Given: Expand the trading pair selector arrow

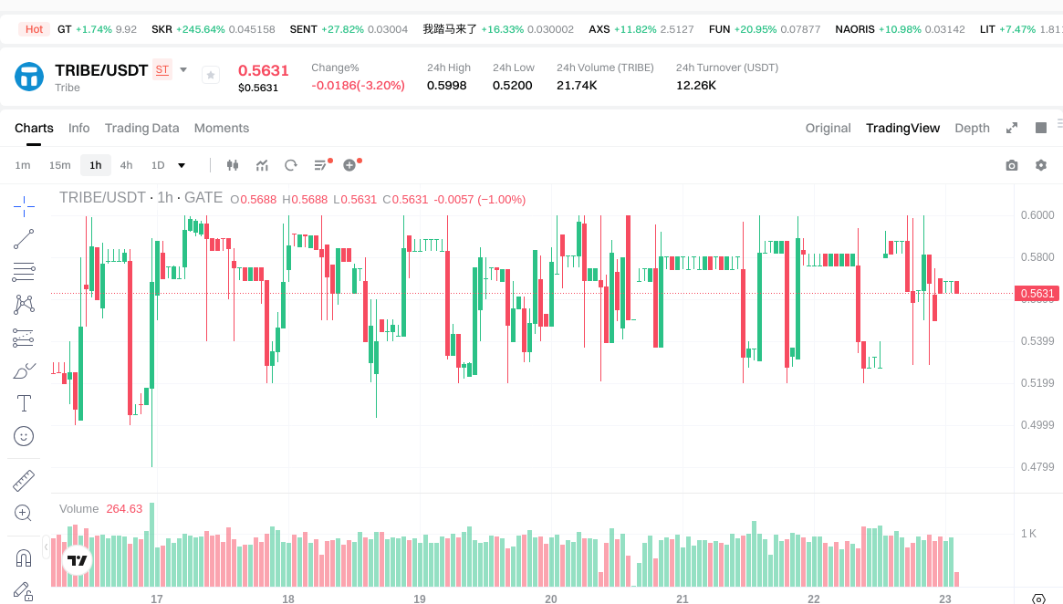Looking at the screenshot, I should 183,70.
